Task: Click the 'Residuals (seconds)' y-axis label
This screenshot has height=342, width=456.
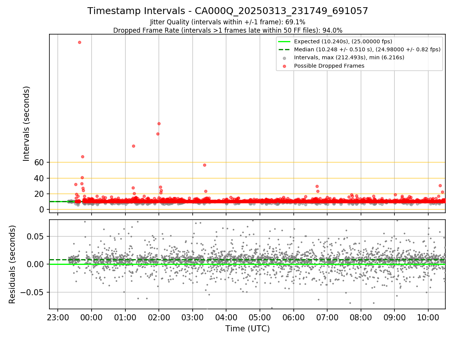Action: click(12, 264)
